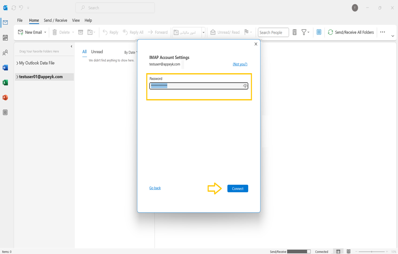Open the Mail view in sidebar

5,22
